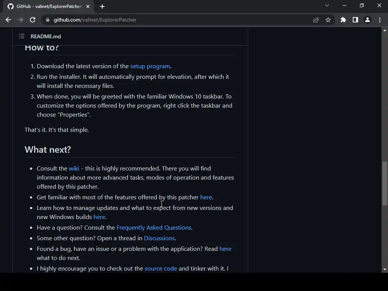Image resolution: width=388 pixels, height=291 pixels.
Task: Open the Discussions link
Action: pos(160,238)
